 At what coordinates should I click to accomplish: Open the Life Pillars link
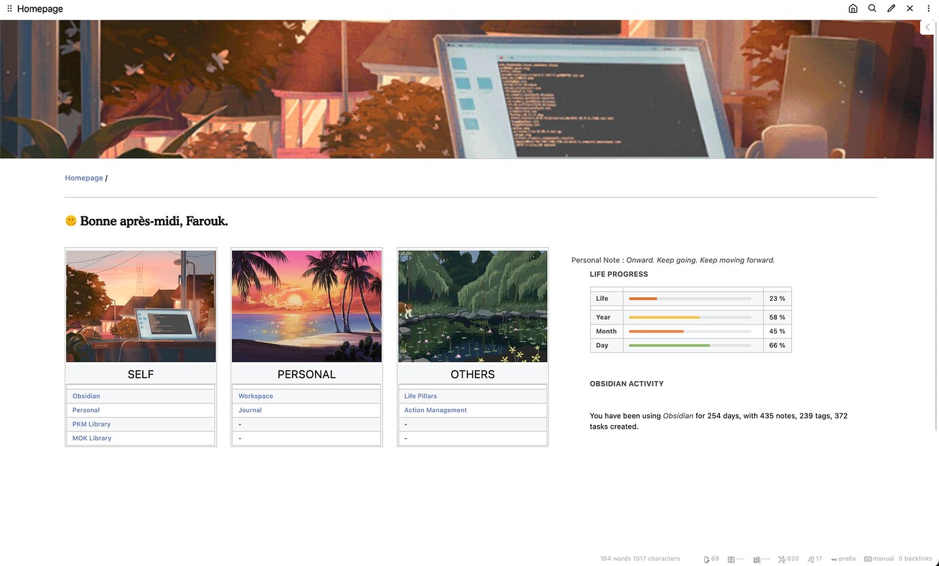(x=421, y=396)
